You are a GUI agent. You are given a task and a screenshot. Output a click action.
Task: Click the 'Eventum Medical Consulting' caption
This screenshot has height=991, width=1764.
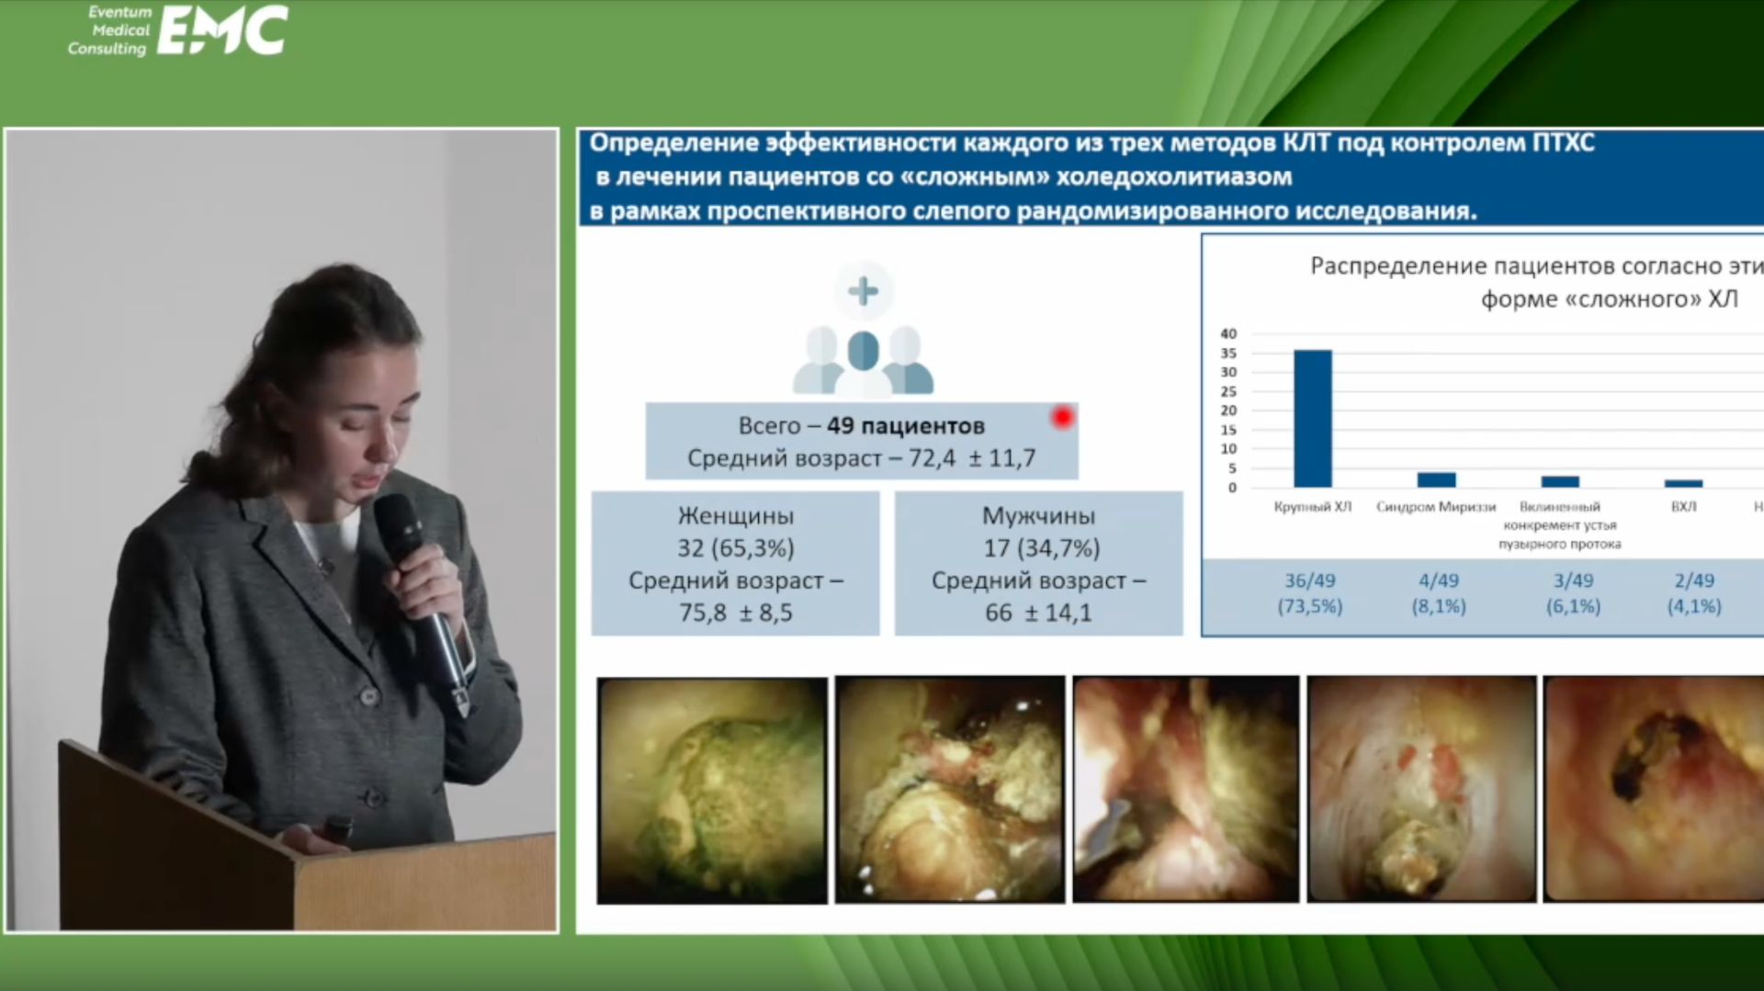tap(109, 30)
